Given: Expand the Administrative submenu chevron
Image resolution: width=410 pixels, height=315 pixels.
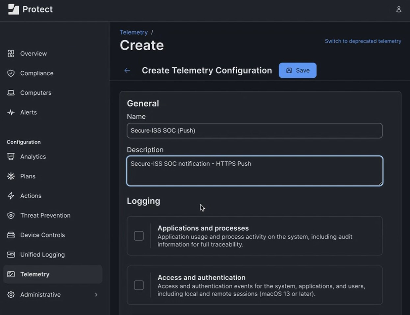Looking at the screenshot, I should click(x=96, y=295).
